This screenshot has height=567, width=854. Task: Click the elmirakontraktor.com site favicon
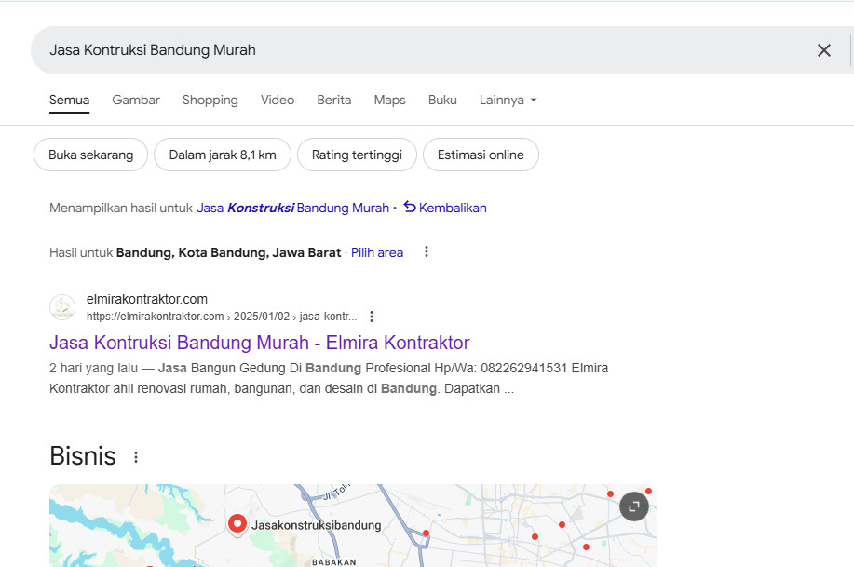[x=62, y=307]
